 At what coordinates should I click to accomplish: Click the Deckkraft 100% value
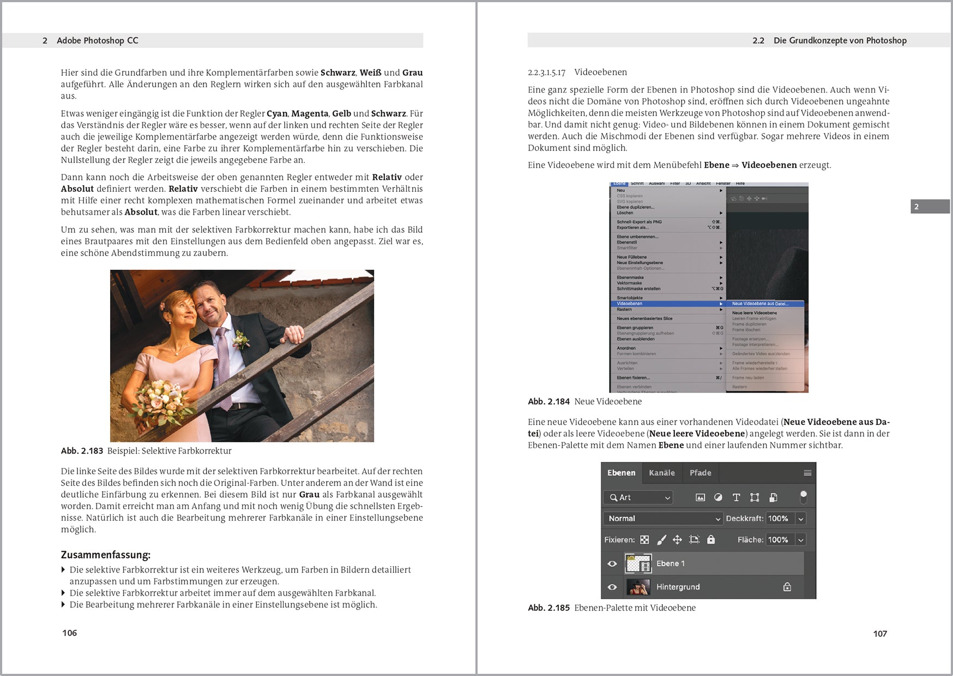pos(778,518)
